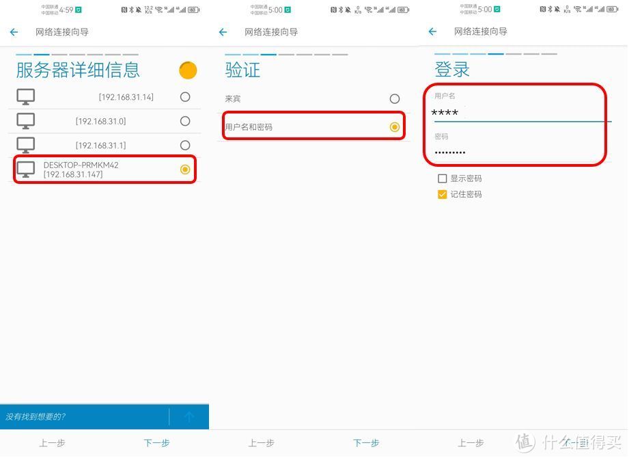The width and height of the screenshot is (629, 460).
Task: Click the computer icon for DESKTOP-PRMKM42
Action: tap(25, 170)
